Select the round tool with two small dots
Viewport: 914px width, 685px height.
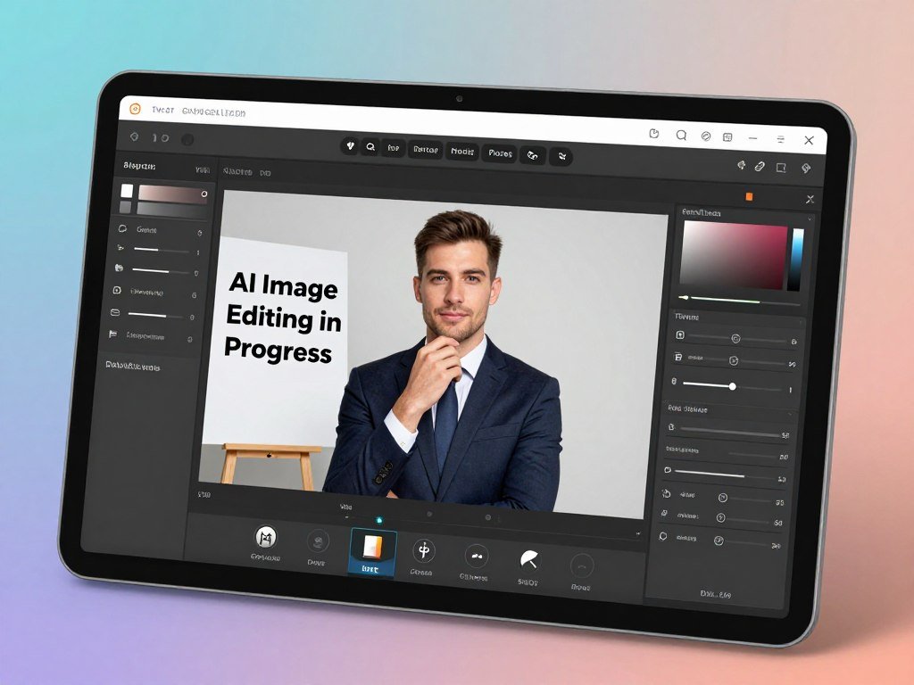(477, 556)
